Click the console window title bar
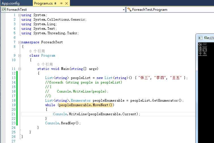This screenshot has height=143, width=214. (x=205, y=38)
